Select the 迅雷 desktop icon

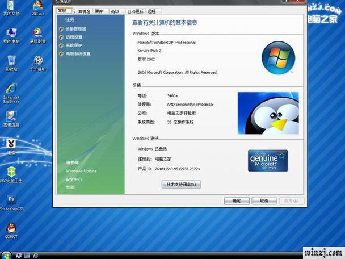coord(11,147)
